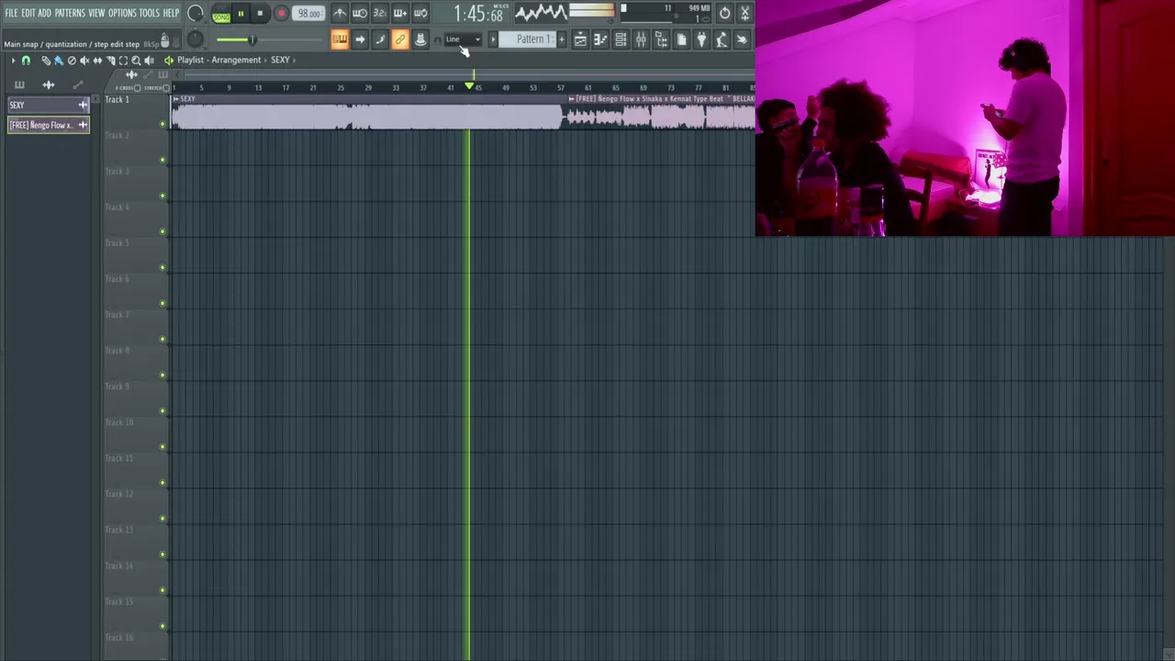Adjust the main volume slider

tap(269, 39)
